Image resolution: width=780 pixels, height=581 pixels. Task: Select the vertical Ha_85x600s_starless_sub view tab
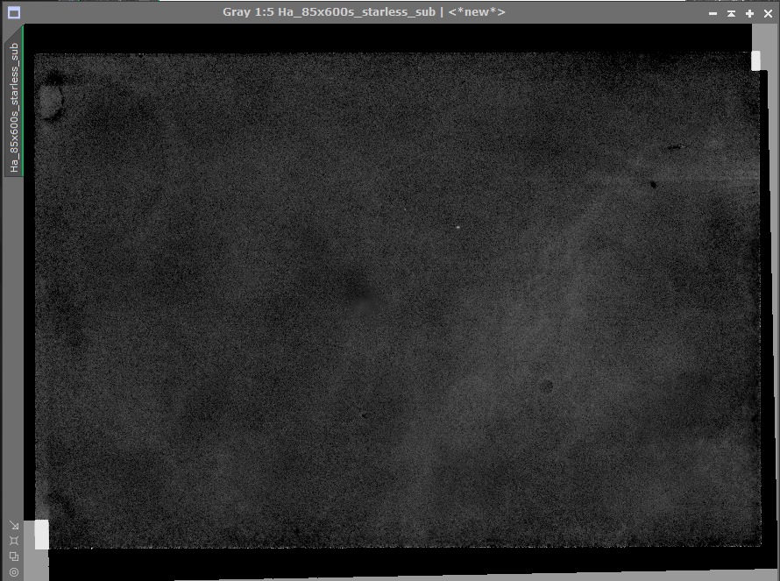(x=14, y=108)
